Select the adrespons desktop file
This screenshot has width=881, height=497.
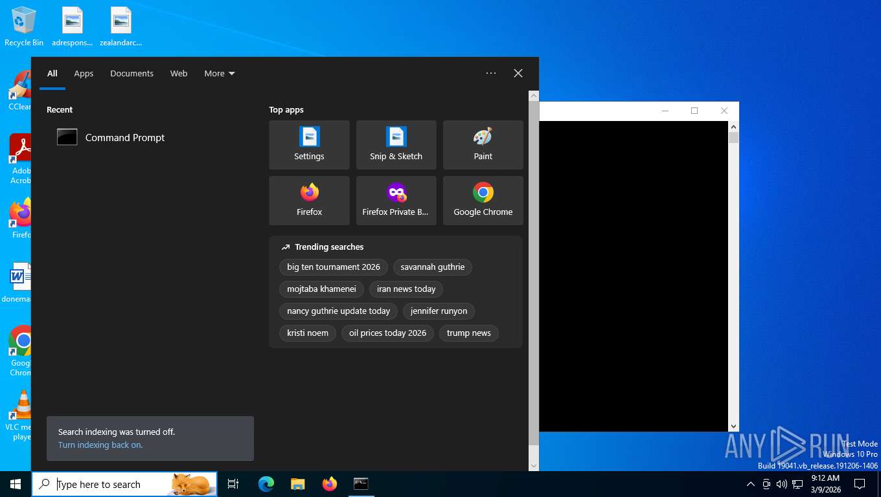point(73,27)
